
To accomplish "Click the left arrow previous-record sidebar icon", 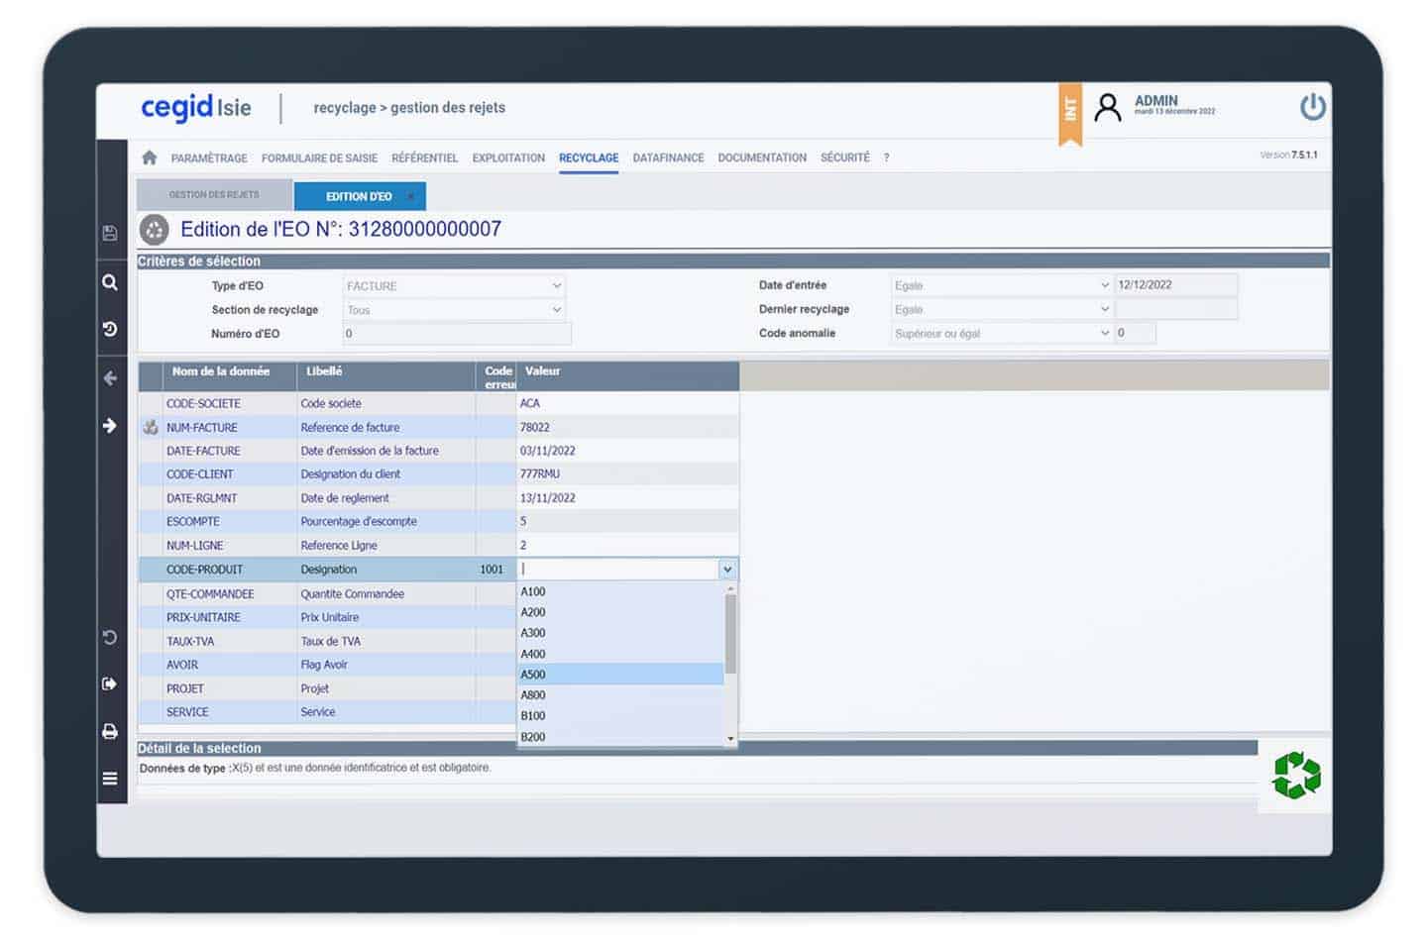I will click(110, 378).
